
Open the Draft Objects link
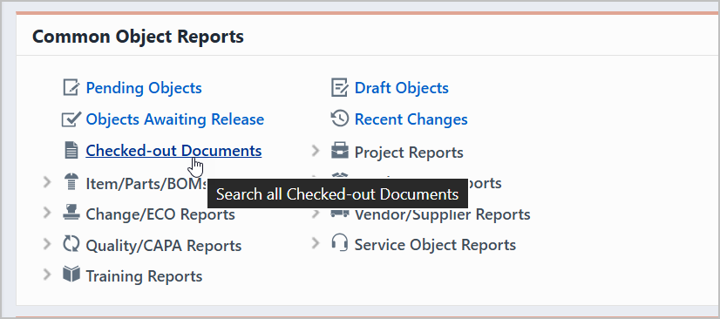pos(402,88)
